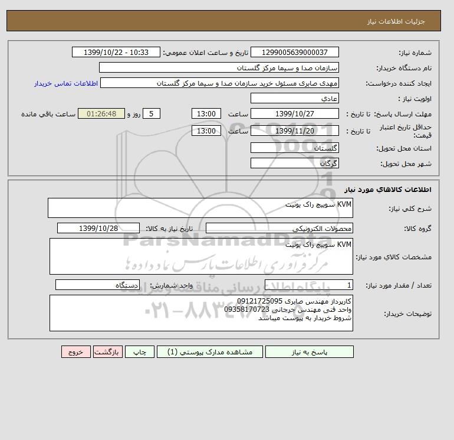Click the شماره نیاز label
This screenshot has width=454, height=440.
pos(415,53)
